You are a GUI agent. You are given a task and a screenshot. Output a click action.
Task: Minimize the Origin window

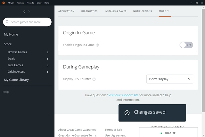[x=191, y=3]
